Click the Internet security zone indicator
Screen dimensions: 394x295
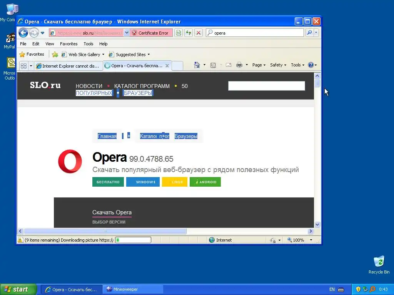[x=220, y=240]
